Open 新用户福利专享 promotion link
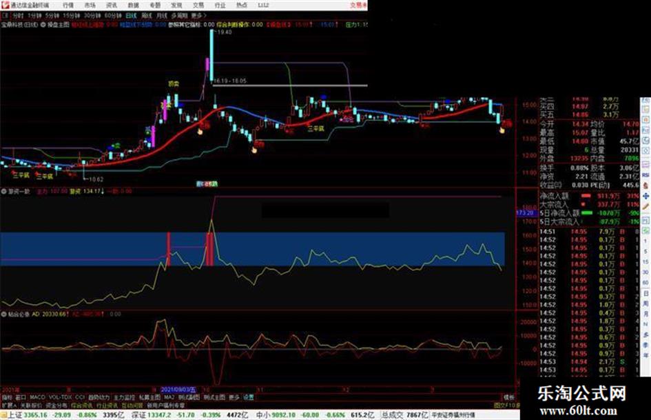Image resolution: width=651 pixels, height=420 pixels. point(166,406)
